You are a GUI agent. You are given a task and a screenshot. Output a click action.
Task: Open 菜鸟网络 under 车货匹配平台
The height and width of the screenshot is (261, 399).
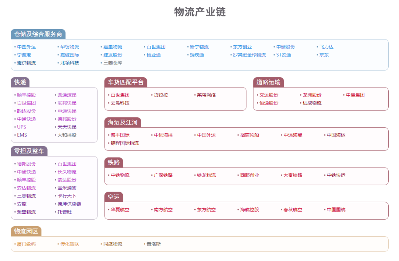pos(207,95)
